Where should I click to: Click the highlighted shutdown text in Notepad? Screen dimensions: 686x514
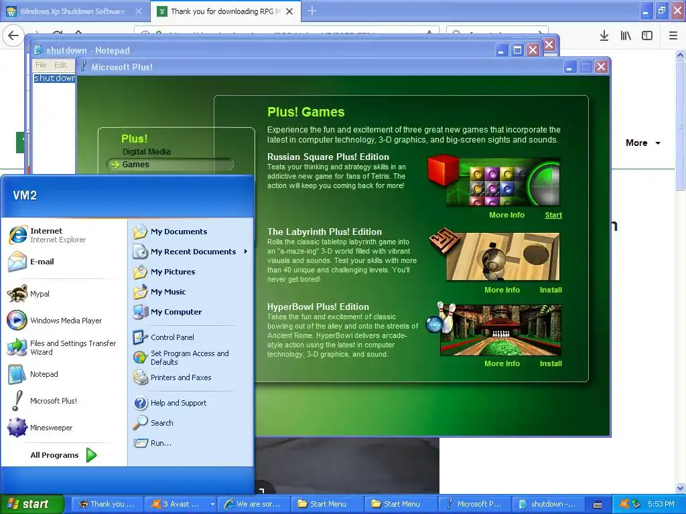[54, 78]
